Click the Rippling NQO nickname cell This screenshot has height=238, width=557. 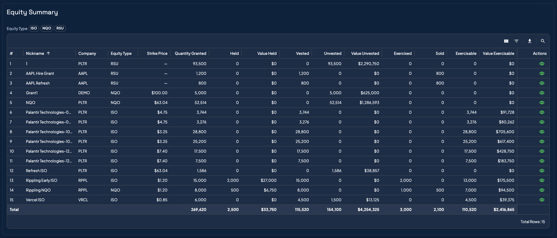(38, 190)
